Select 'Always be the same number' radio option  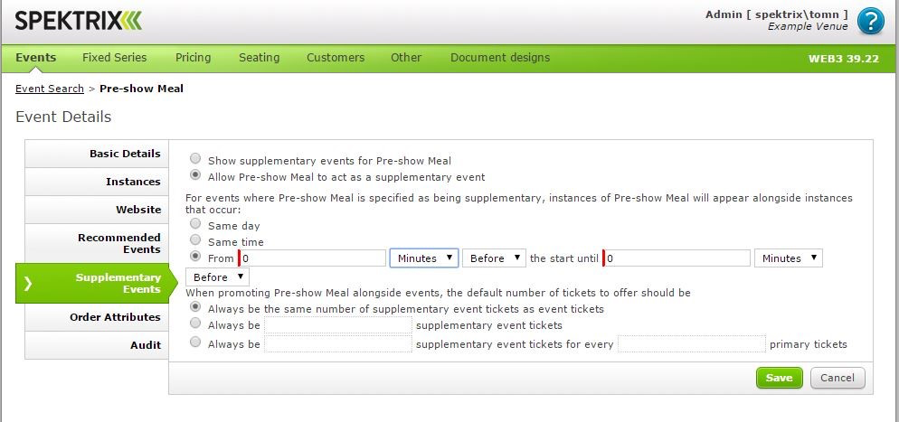[195, 307]
